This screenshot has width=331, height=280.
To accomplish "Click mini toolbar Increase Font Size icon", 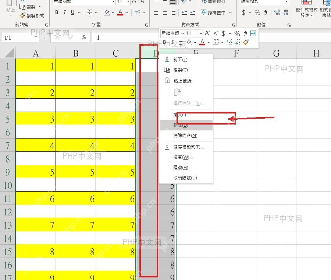I will [207, 33].
